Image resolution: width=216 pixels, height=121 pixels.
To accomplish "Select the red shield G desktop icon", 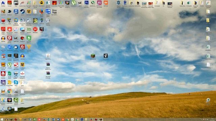I will pyautogui.click(x=9, y=38).
